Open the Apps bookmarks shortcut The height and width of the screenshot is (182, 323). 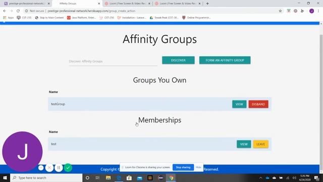8,18
